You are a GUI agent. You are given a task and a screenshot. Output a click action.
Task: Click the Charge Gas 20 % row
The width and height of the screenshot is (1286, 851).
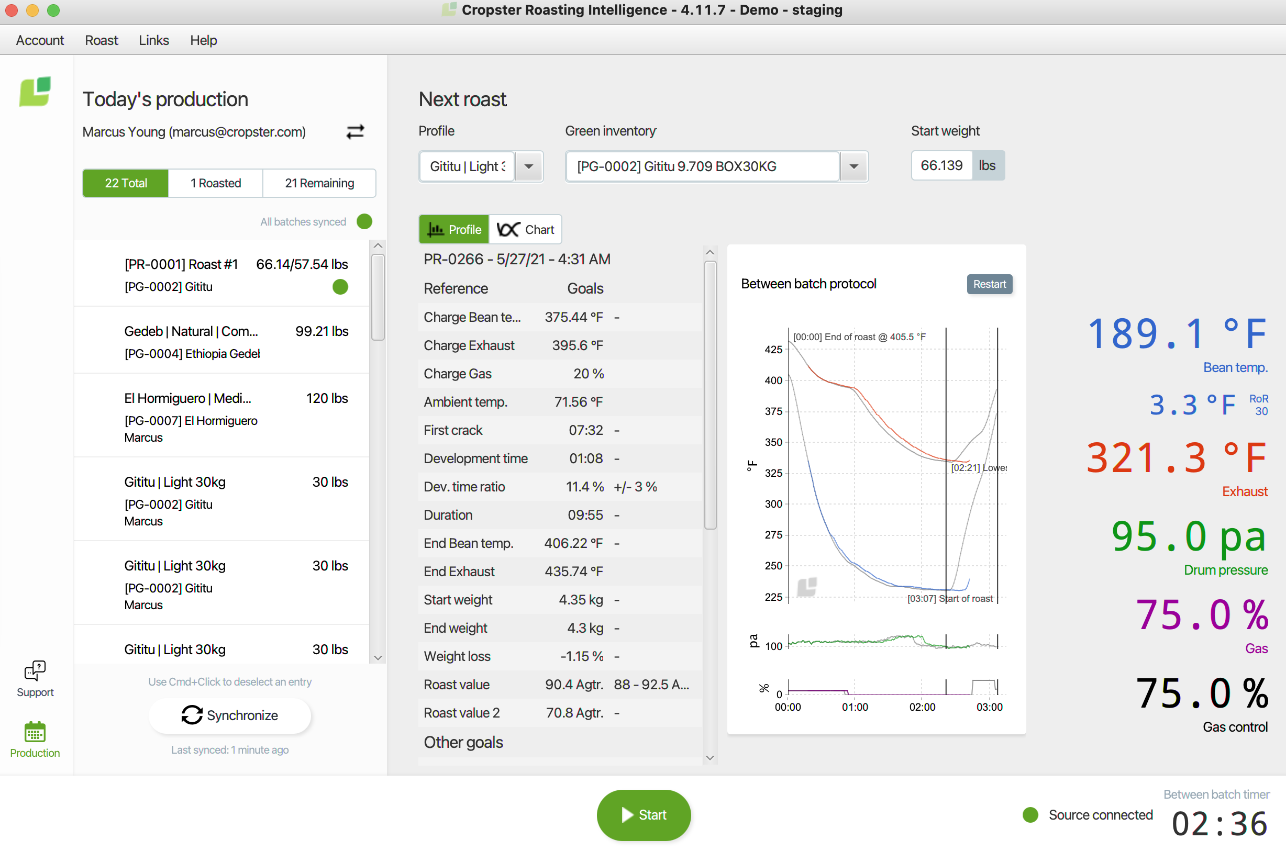coord(560,373)
